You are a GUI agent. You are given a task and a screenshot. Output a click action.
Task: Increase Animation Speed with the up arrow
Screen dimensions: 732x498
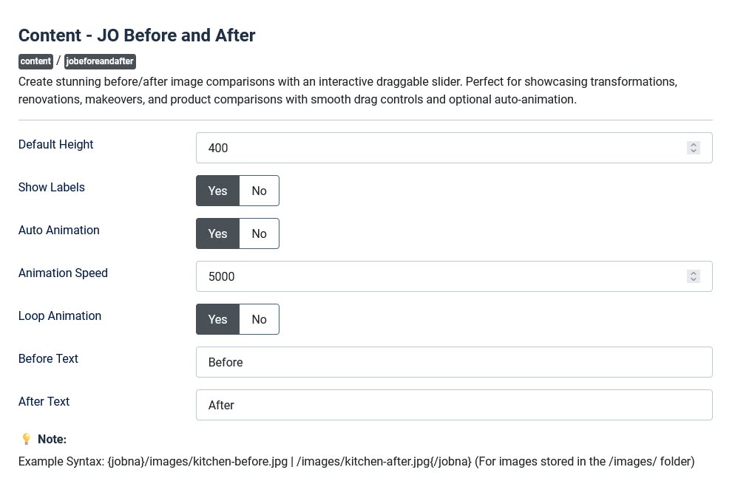click(693, 273)
